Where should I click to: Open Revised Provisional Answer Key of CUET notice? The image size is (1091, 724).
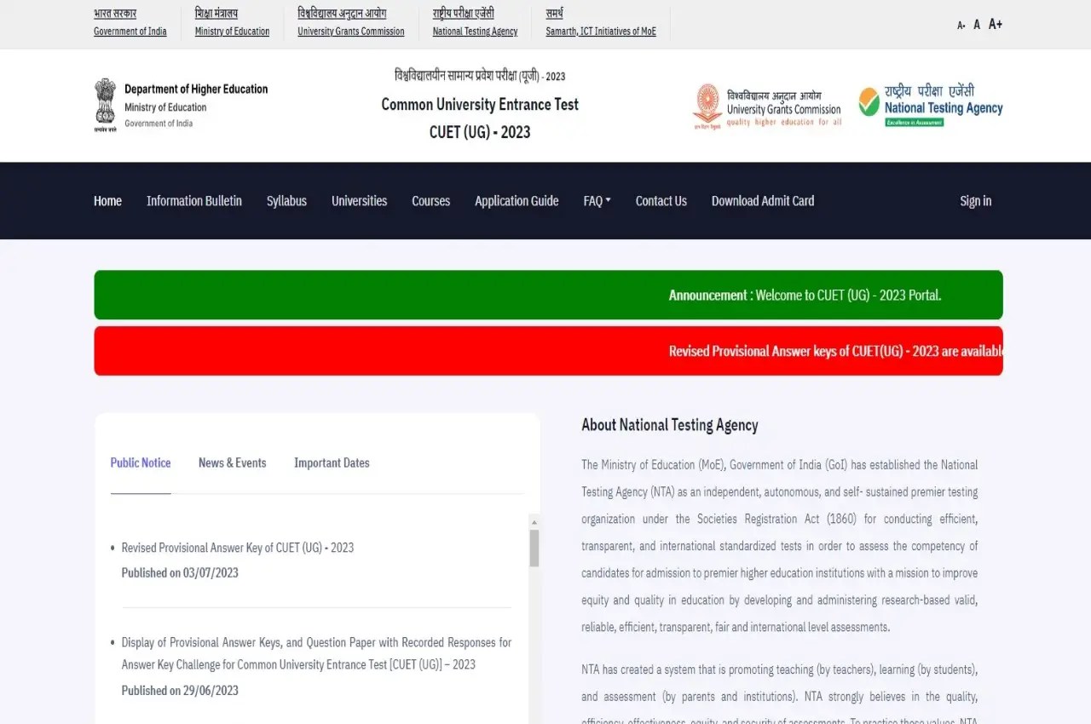point(237,548)
